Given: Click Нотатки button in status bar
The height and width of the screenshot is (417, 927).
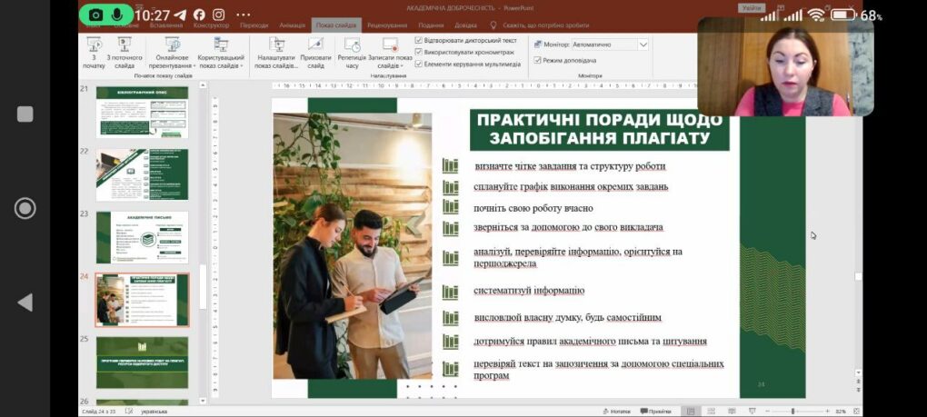Looking at the screenshot, I should [x=615, y=411].
